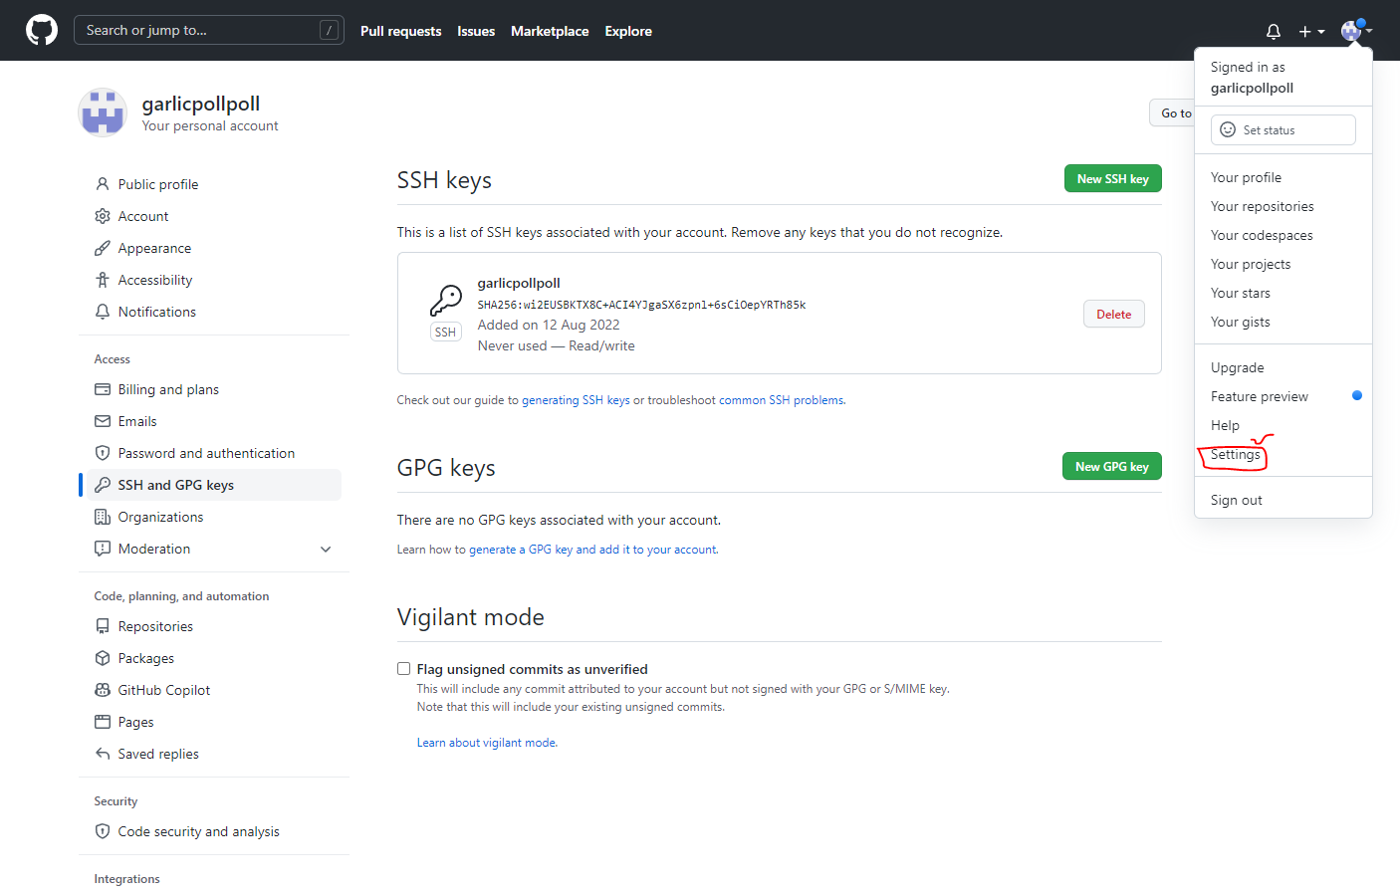Open the GitHub Octocat home logo

click(42, 30)
